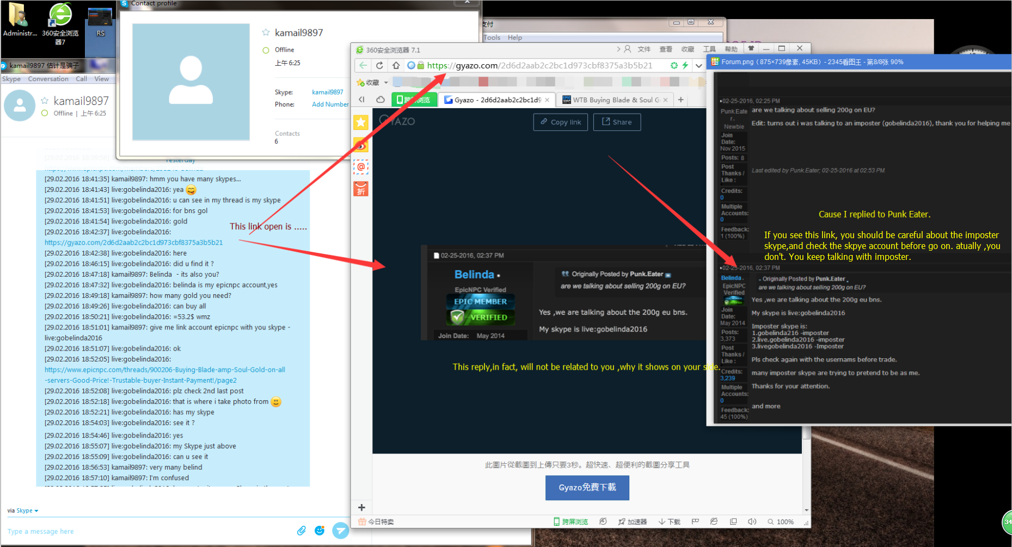Open the yellow star favorites sidebar icon
Viewport: 1012px width, 547px height.
[361, 122]
